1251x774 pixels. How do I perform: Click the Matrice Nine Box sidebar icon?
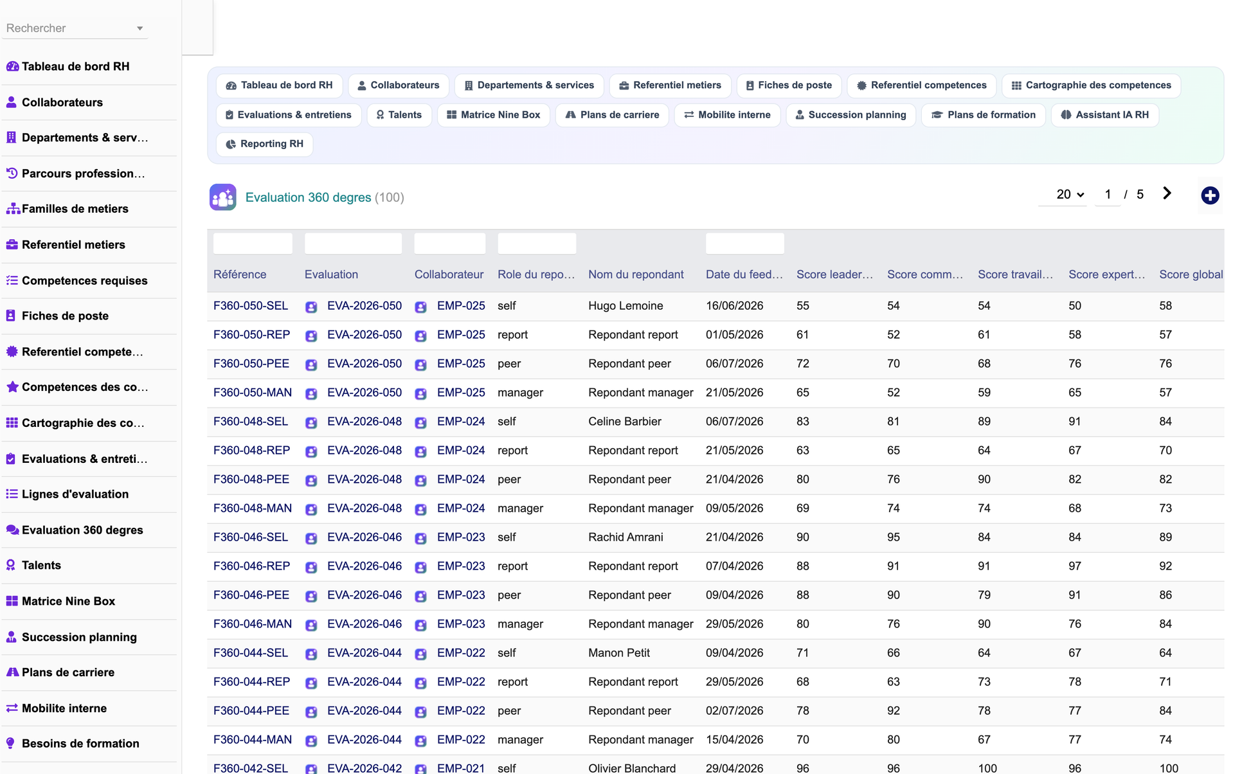[x=12, y=601]
